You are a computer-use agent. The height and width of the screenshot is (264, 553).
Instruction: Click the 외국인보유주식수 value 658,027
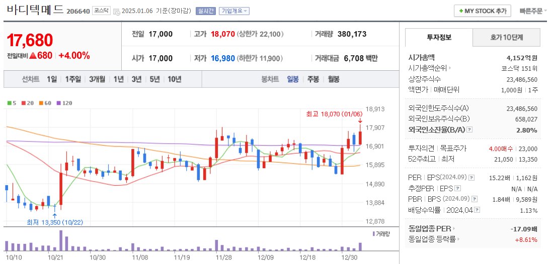coord(525,119)
